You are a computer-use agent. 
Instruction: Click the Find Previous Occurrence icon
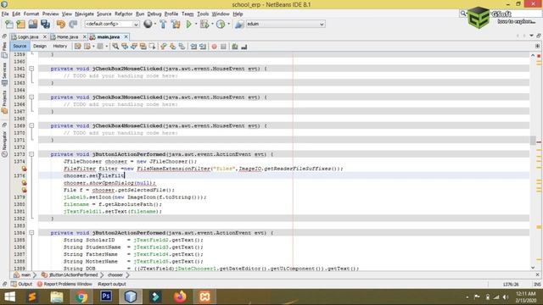(125, 47)
